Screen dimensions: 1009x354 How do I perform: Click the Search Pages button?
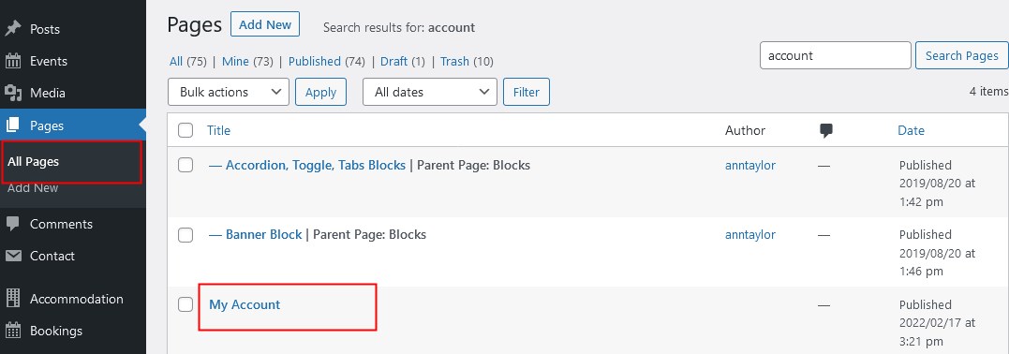961,56
